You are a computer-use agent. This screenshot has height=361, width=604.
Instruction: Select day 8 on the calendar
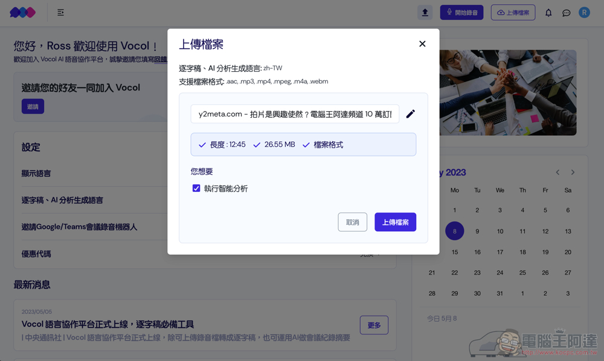click(x=455, y=231)
